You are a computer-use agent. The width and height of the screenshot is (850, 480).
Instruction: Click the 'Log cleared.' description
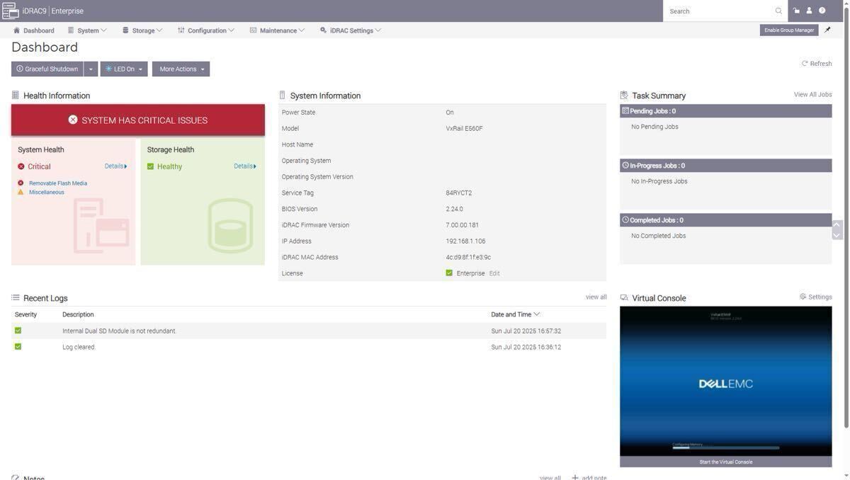[79, 347]
